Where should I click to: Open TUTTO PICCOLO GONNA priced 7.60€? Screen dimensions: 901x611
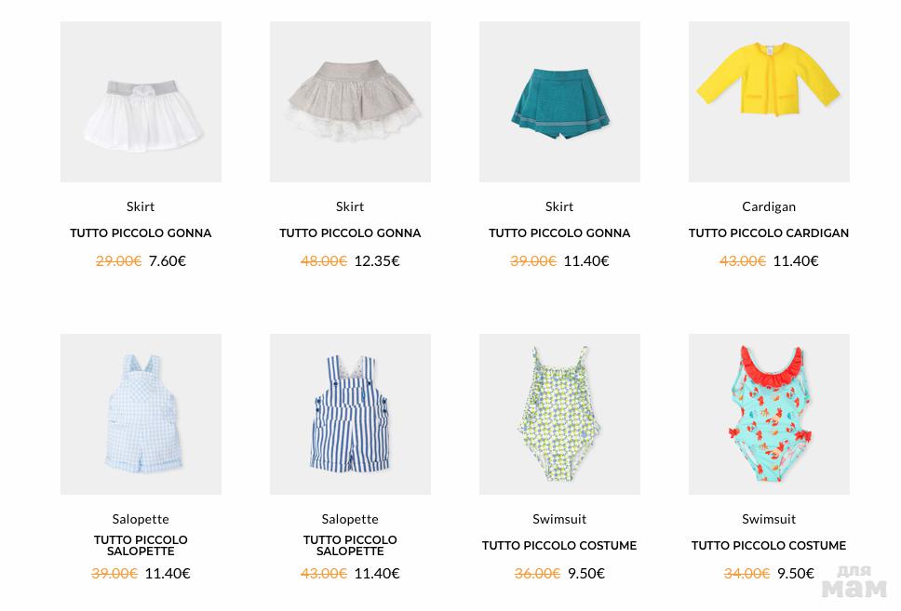coord(141,233)
